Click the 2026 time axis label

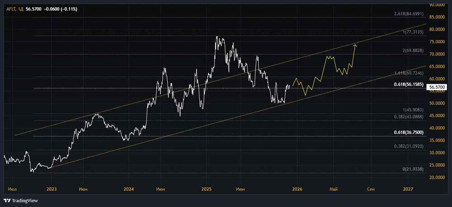297,189
